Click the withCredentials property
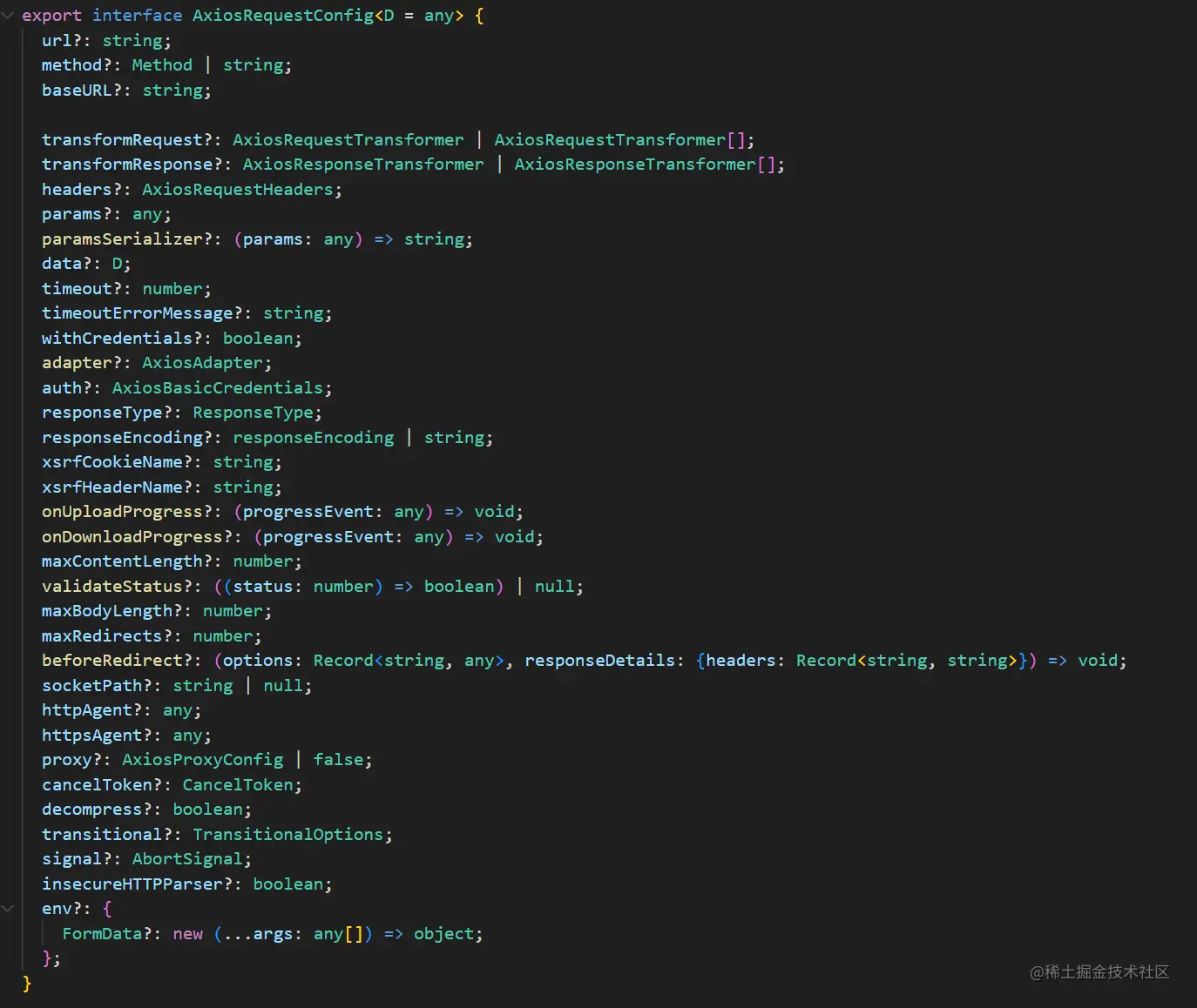 (x=117, y=339)
